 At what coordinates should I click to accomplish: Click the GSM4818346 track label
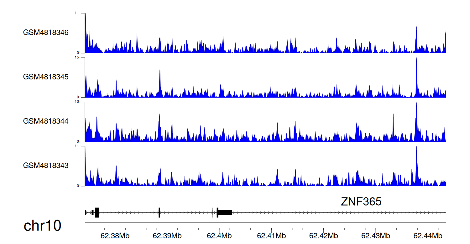click(46, 33)
